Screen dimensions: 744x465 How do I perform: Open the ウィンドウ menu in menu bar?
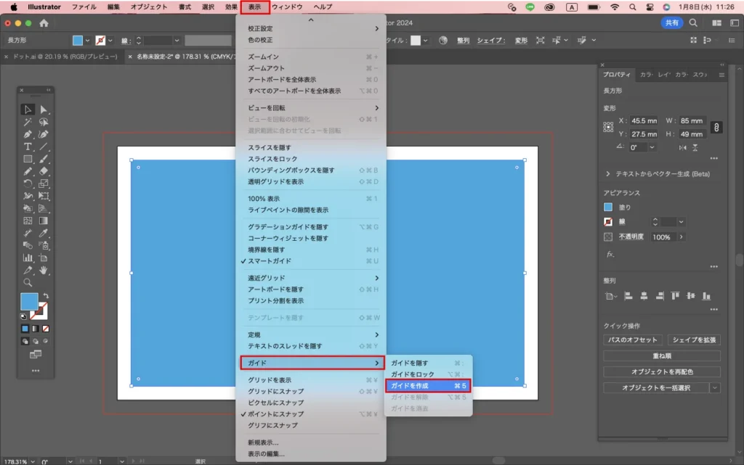286,7
